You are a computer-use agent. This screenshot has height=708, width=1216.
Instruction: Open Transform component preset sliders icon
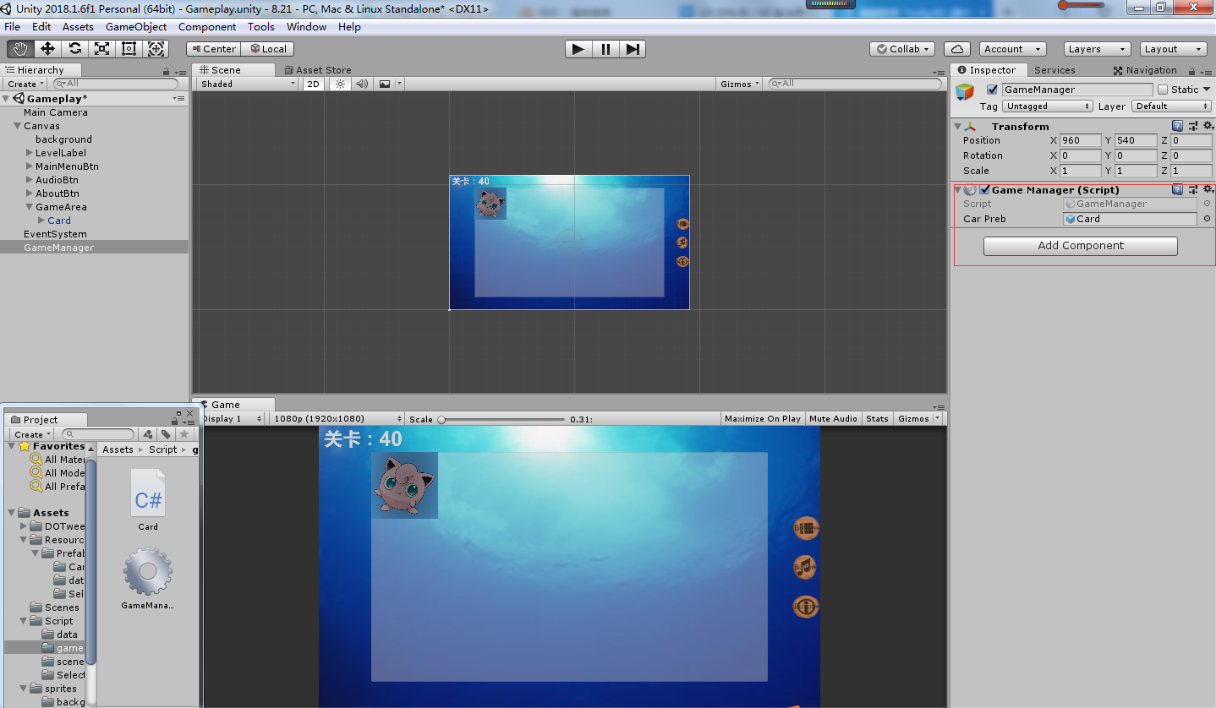pos(1193,126)
